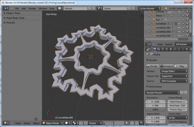Open the Info editor type selector

(x=6, y=8)
